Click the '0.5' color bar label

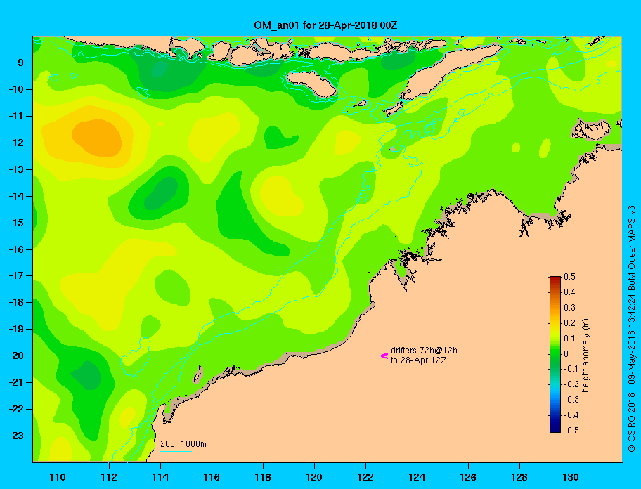click(569, 277)
